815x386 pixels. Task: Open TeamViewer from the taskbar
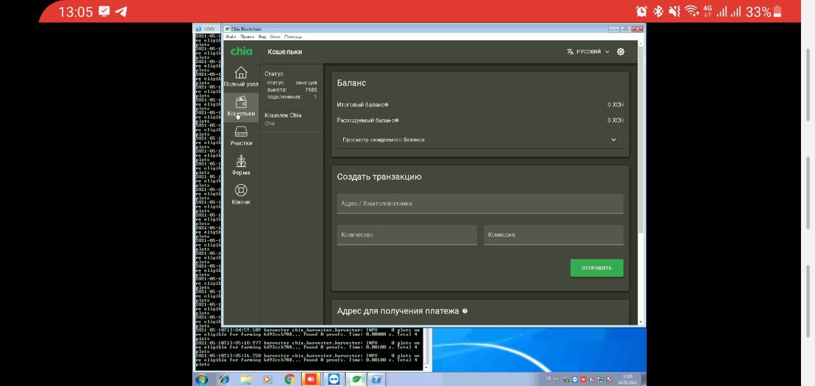click(x=333, y=379)
